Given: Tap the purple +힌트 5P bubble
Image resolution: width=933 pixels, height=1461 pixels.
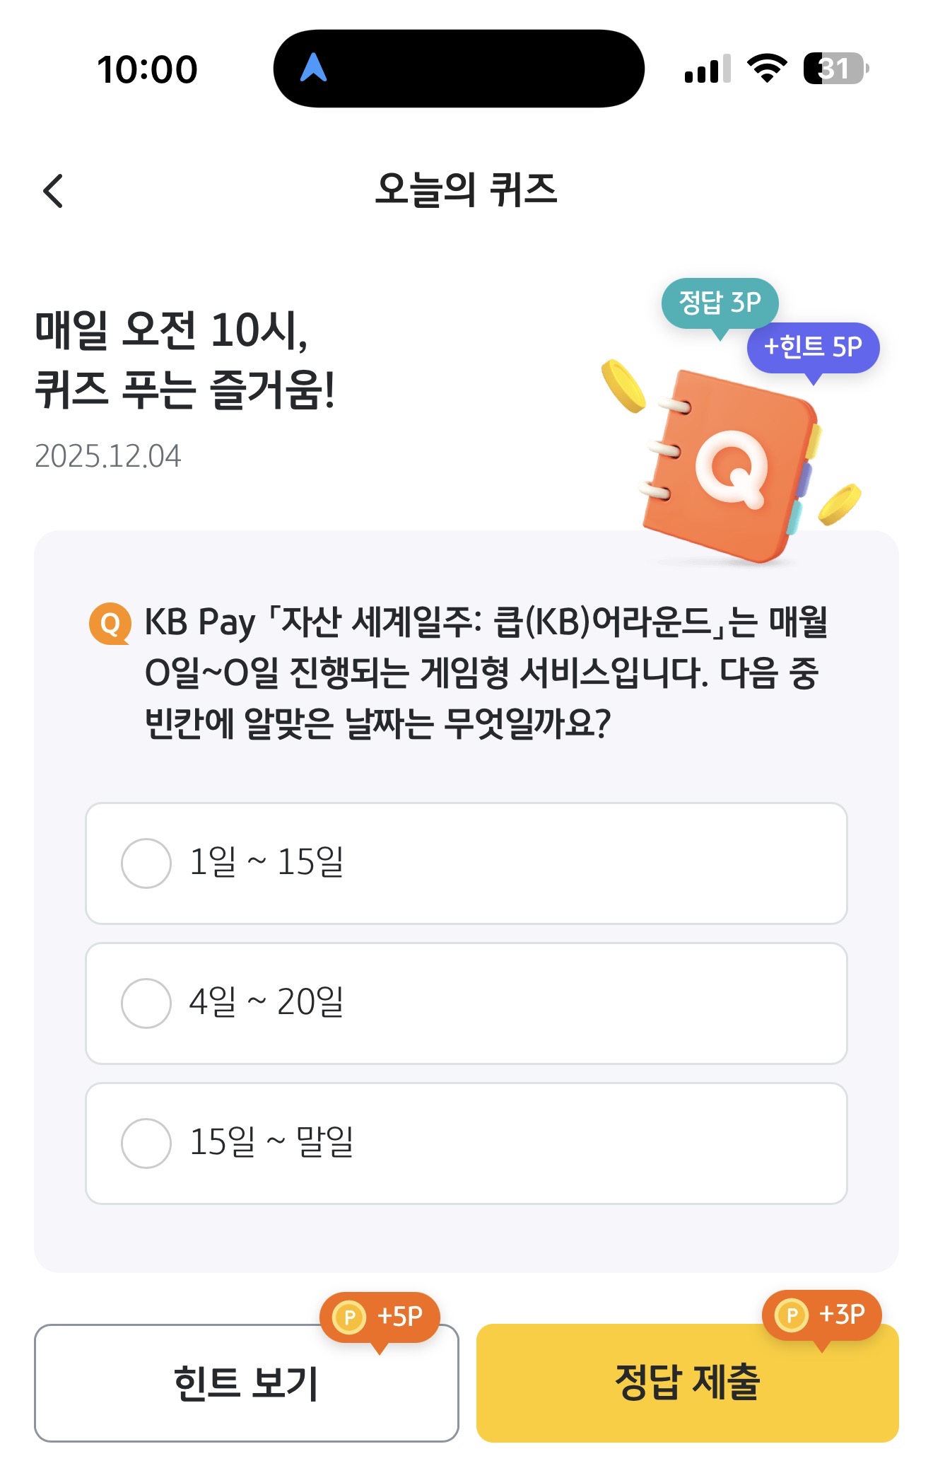Looking at the screenshot, I should (813, 348).
